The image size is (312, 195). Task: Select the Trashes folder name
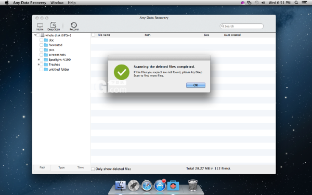54,64
